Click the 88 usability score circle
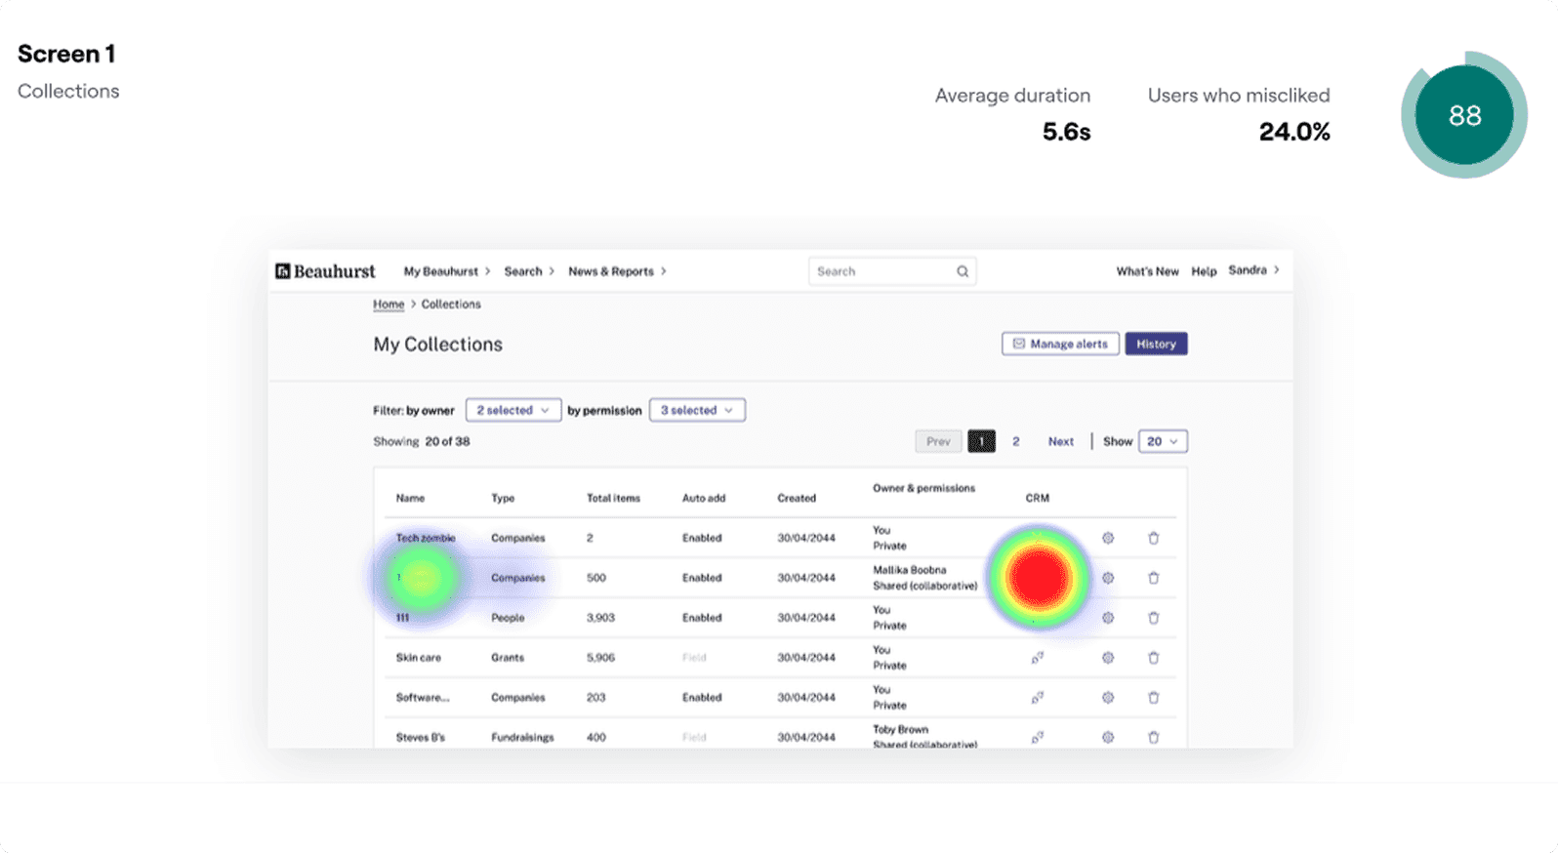The width and height of the screenshot is (1558, 854). (x=1464, y=115)
